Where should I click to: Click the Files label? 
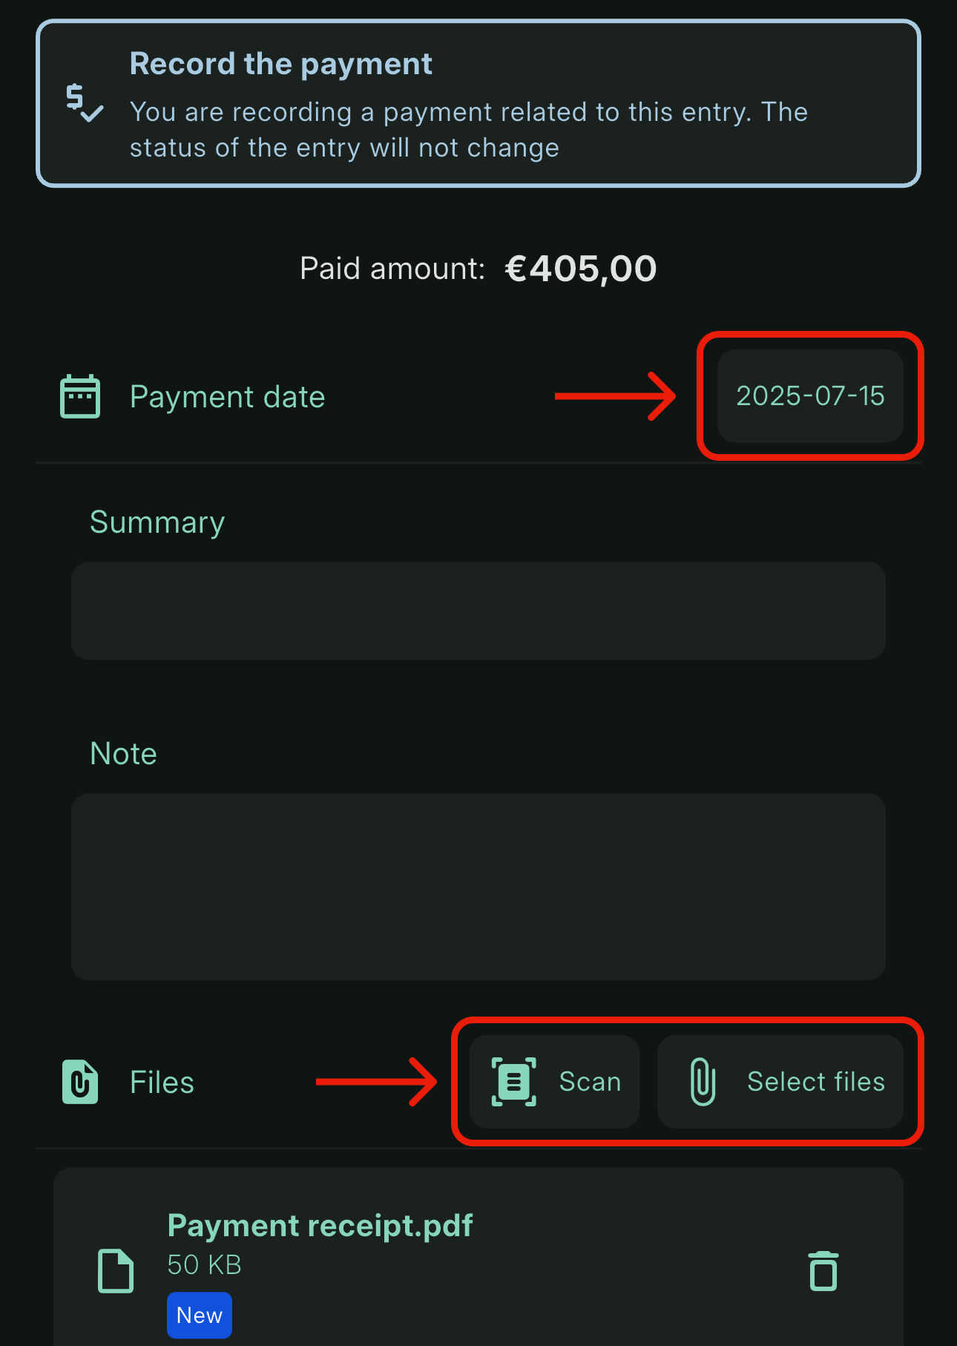[162, 1082]
